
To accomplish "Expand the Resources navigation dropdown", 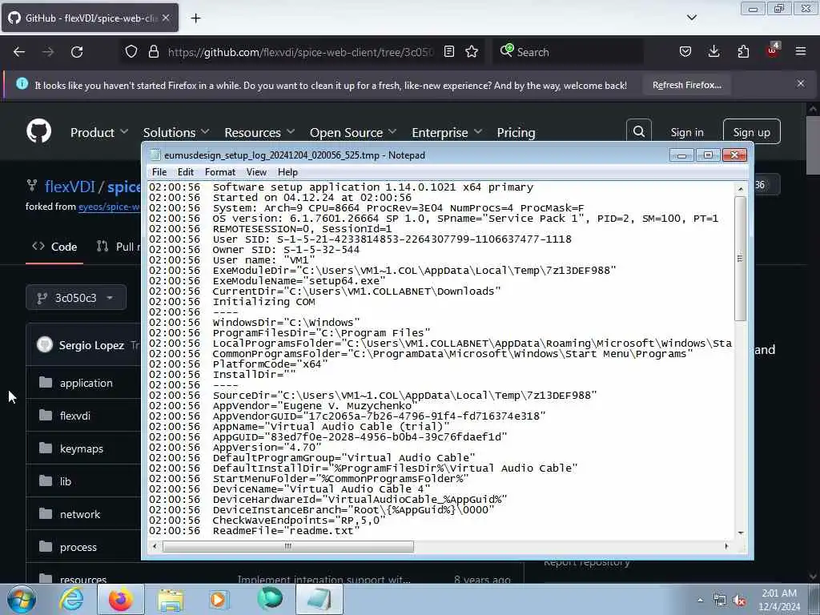I will (260, 132).
